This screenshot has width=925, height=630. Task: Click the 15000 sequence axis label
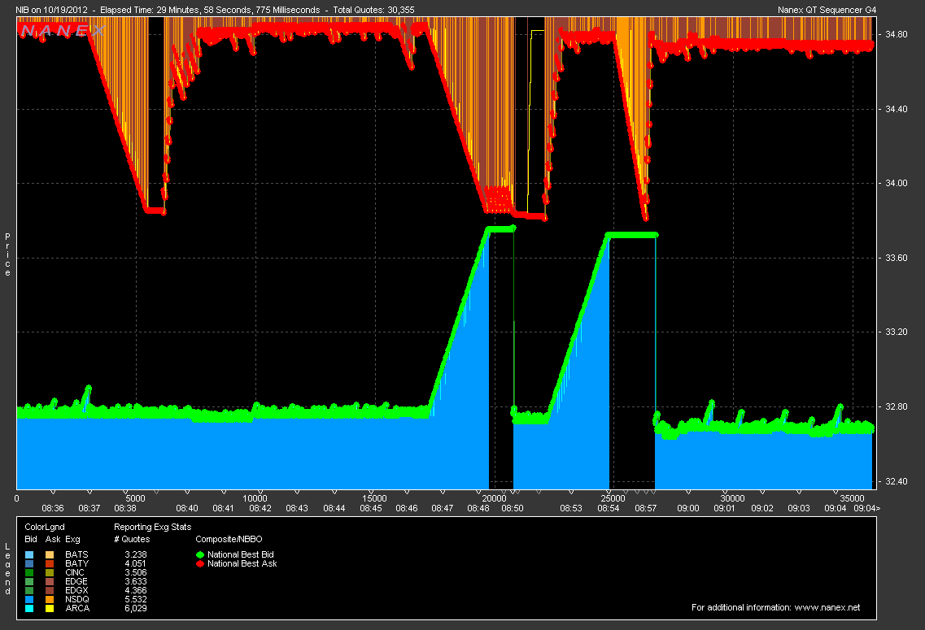(x=374, y=498)
